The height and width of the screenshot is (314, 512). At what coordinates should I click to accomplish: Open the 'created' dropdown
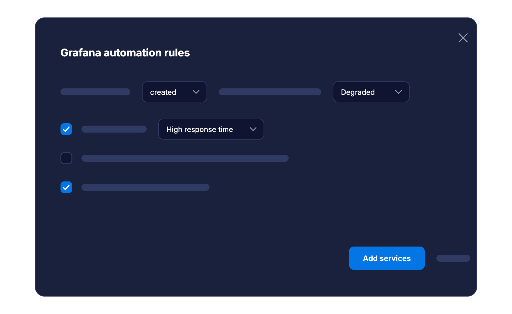click(175, 92)
